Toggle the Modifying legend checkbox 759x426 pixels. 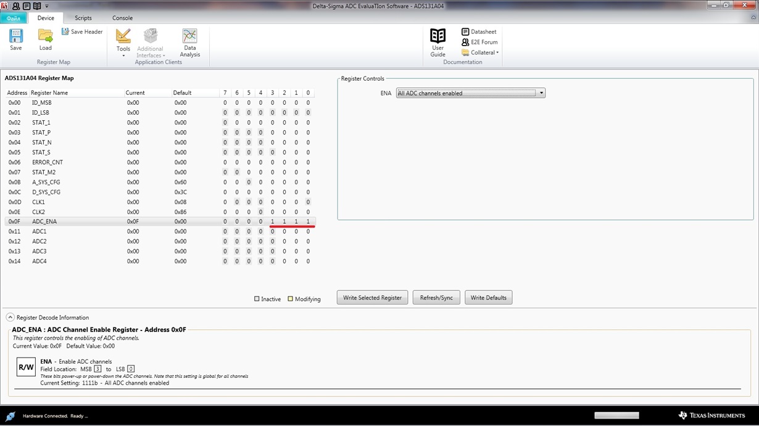pos(291,299)
